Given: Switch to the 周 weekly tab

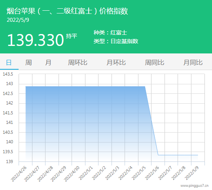Looking at the screenshot, I should 28,63.
